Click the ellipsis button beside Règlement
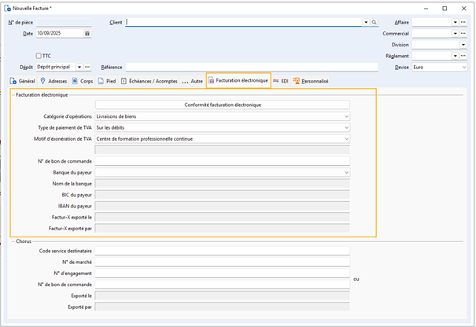 coord(463,56)
